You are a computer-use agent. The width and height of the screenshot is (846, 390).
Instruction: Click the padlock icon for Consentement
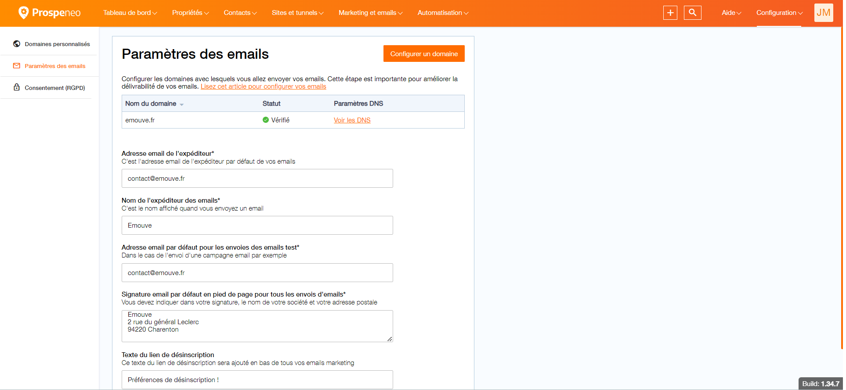[x=17, y=87]
